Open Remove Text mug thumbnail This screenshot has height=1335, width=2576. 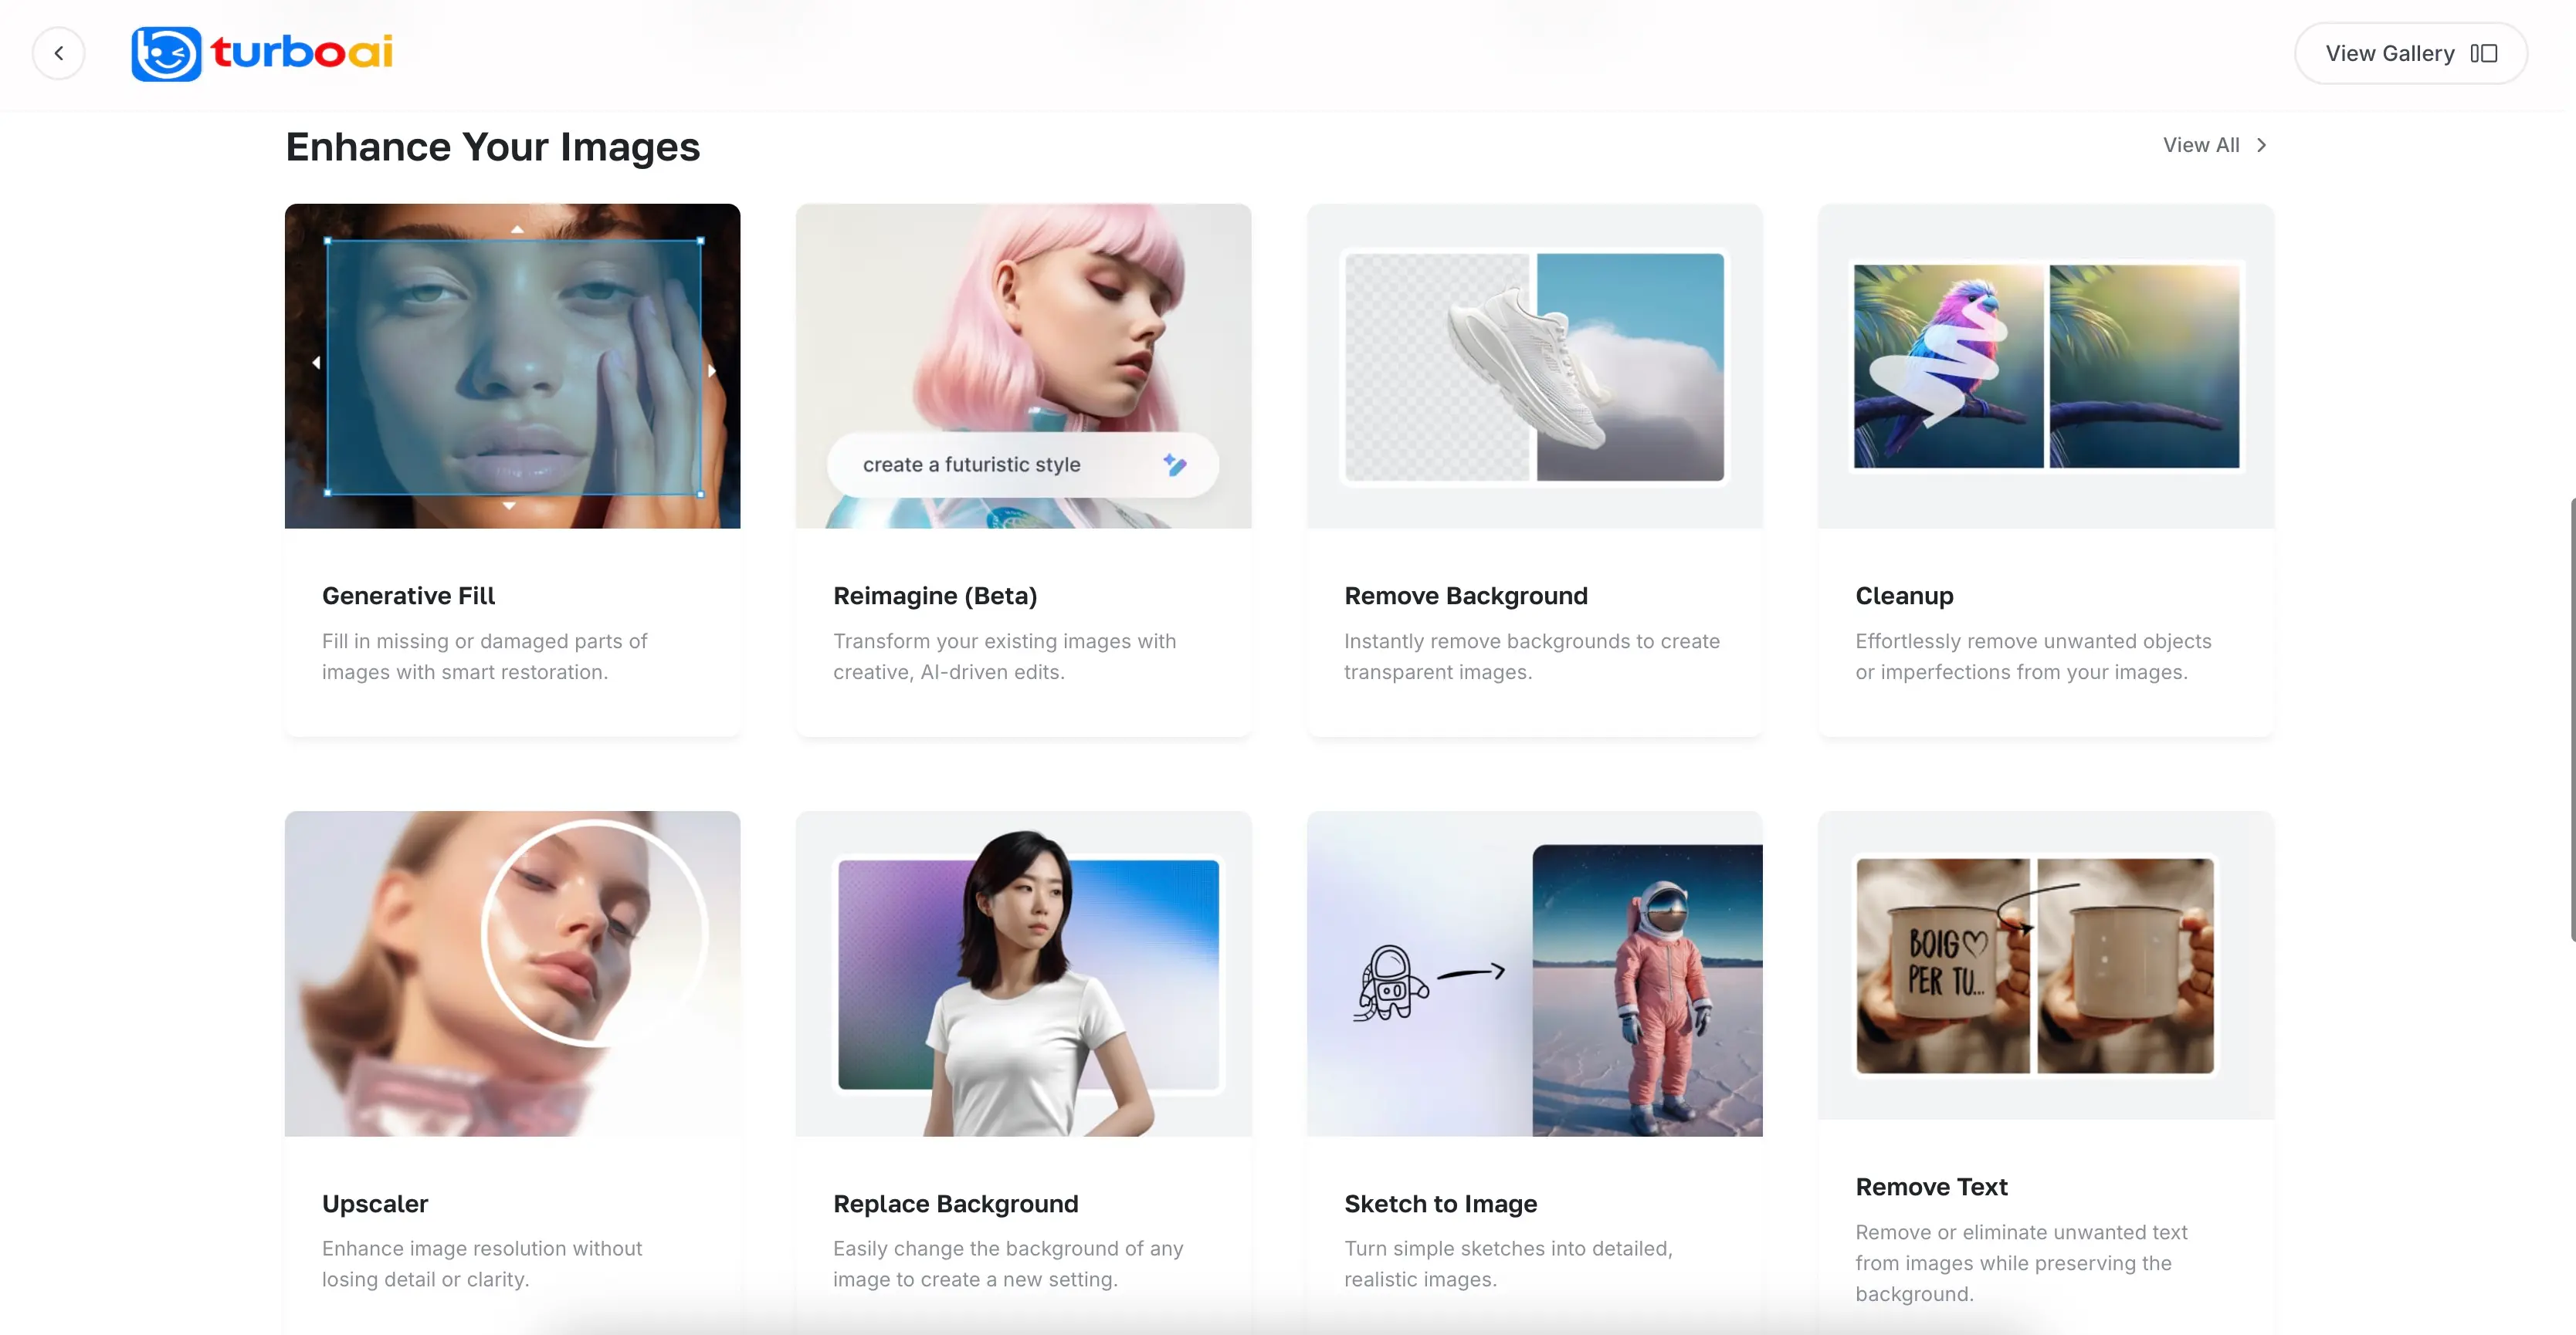[x=2045, y=965]
